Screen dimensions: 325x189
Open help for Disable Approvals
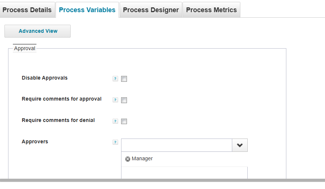[115, 78]
